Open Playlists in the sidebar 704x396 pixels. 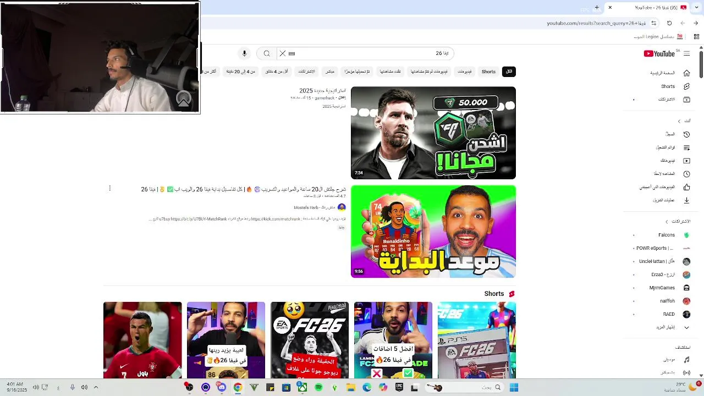(672, 147)
